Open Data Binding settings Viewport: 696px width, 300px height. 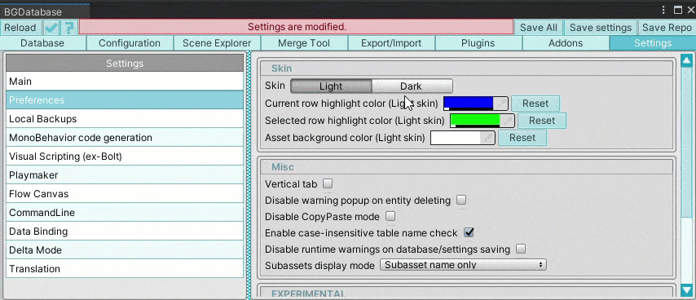point(125,232)
